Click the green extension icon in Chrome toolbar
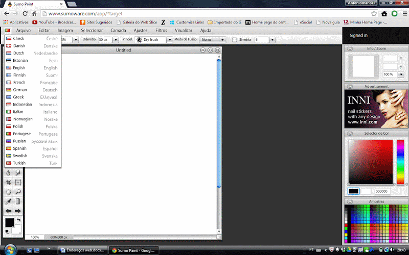 coord(394,14)
